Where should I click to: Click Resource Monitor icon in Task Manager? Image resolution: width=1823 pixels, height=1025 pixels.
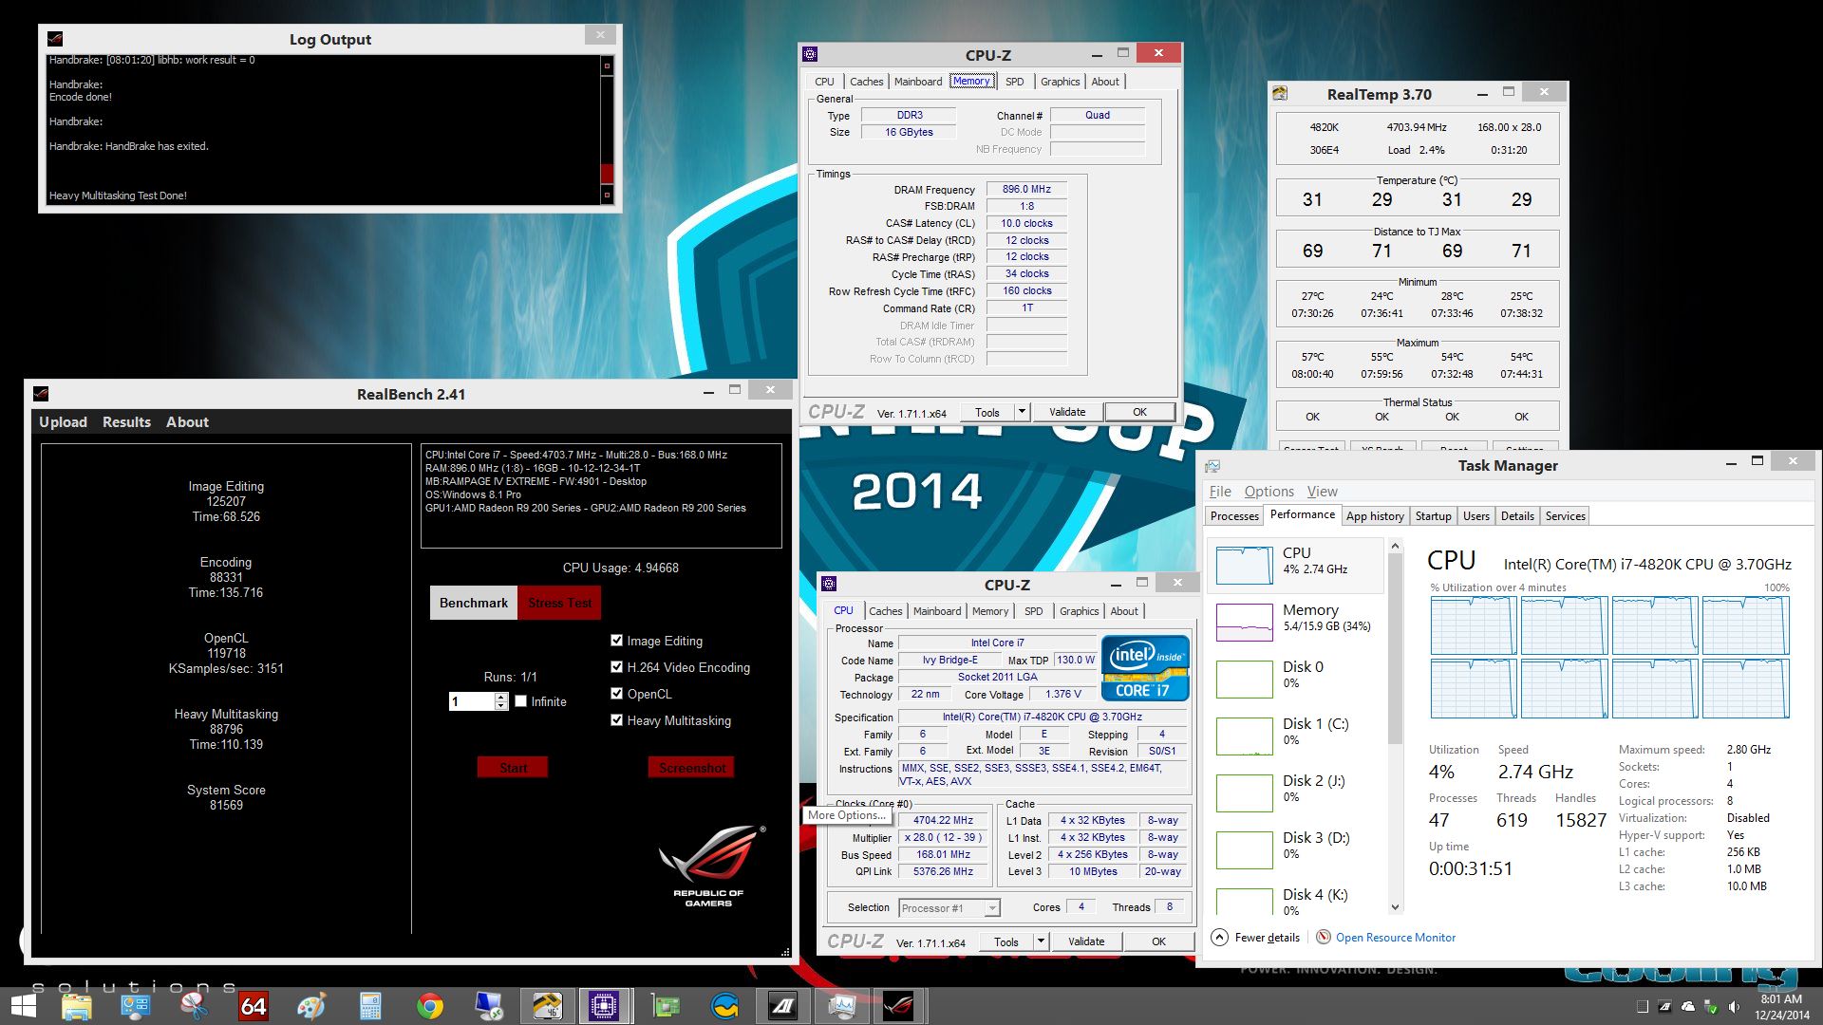coord(1324,937)
